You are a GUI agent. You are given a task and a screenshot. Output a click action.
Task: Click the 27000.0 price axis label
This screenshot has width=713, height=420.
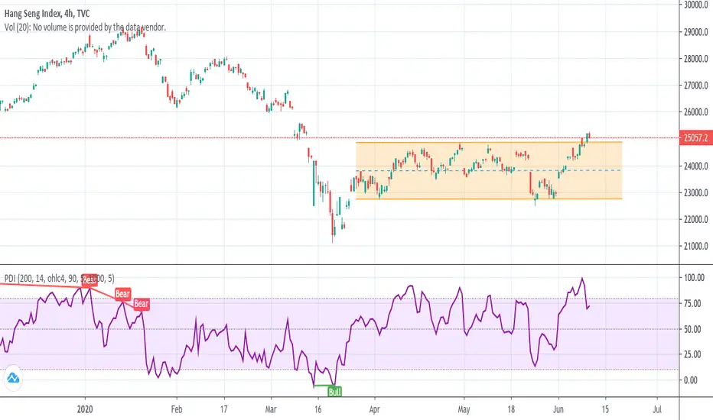pyautogui.click(x=695, y=86)
